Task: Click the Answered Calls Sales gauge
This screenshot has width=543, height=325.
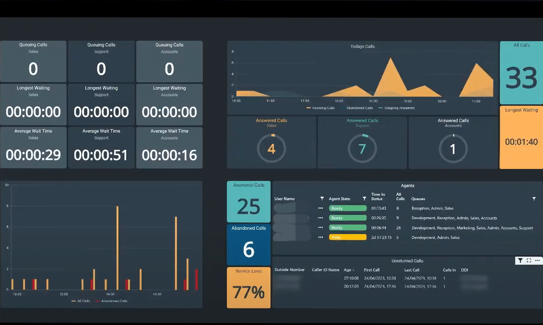Action: point(271,148)
